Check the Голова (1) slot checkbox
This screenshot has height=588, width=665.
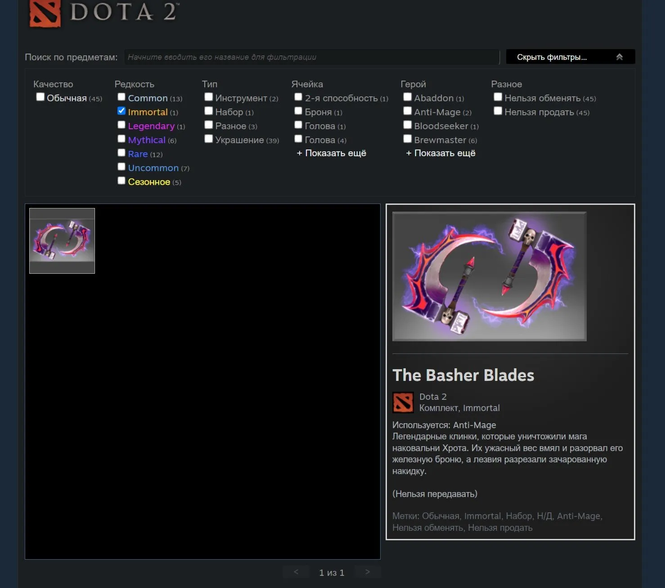pyautogui.click(x=298, y=125)
